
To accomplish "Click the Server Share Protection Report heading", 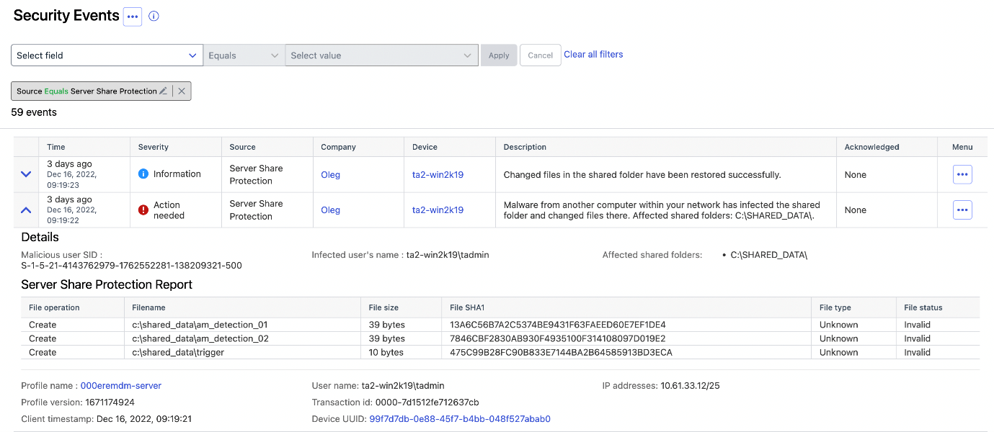I will coord(107,284).
